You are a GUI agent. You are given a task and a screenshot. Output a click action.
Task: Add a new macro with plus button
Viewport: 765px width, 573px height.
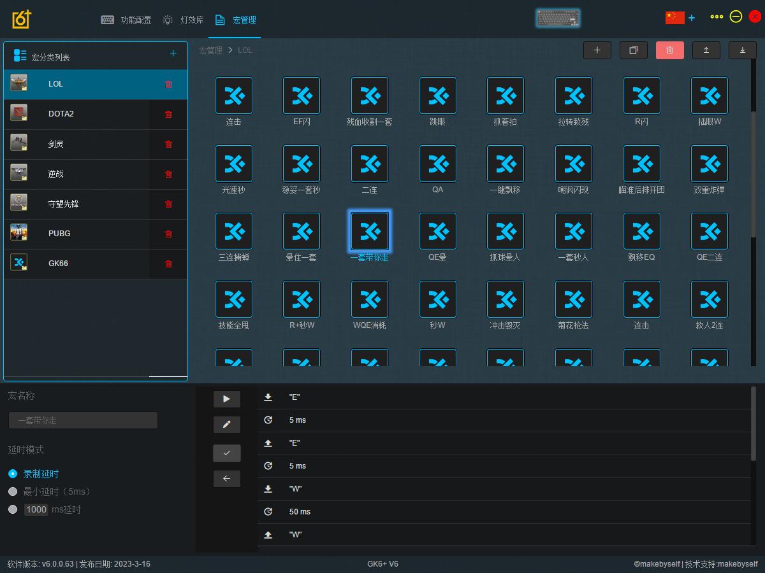597,50
